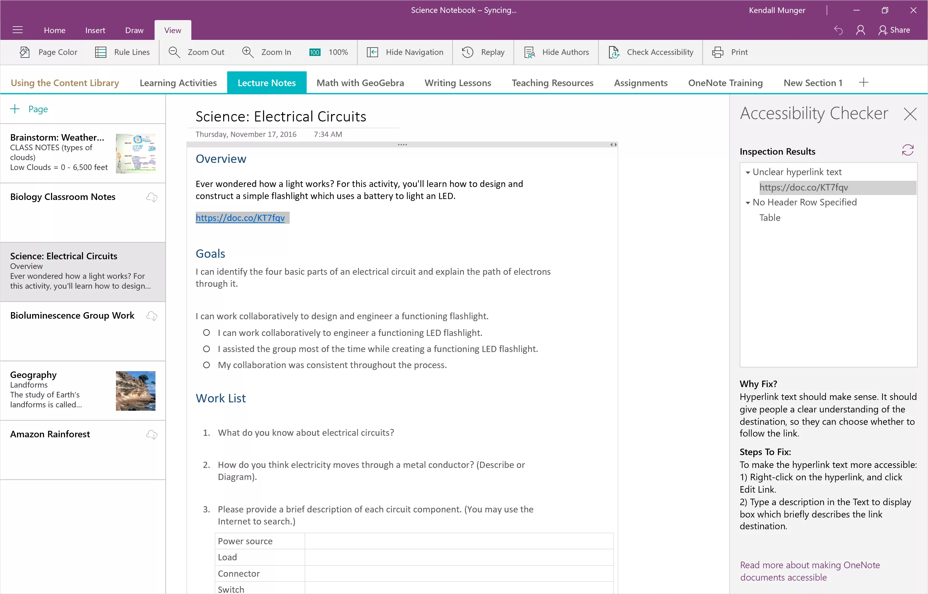Click Hide Authors in ribbon
The image size is (928, 594).
tap(556, 52)
